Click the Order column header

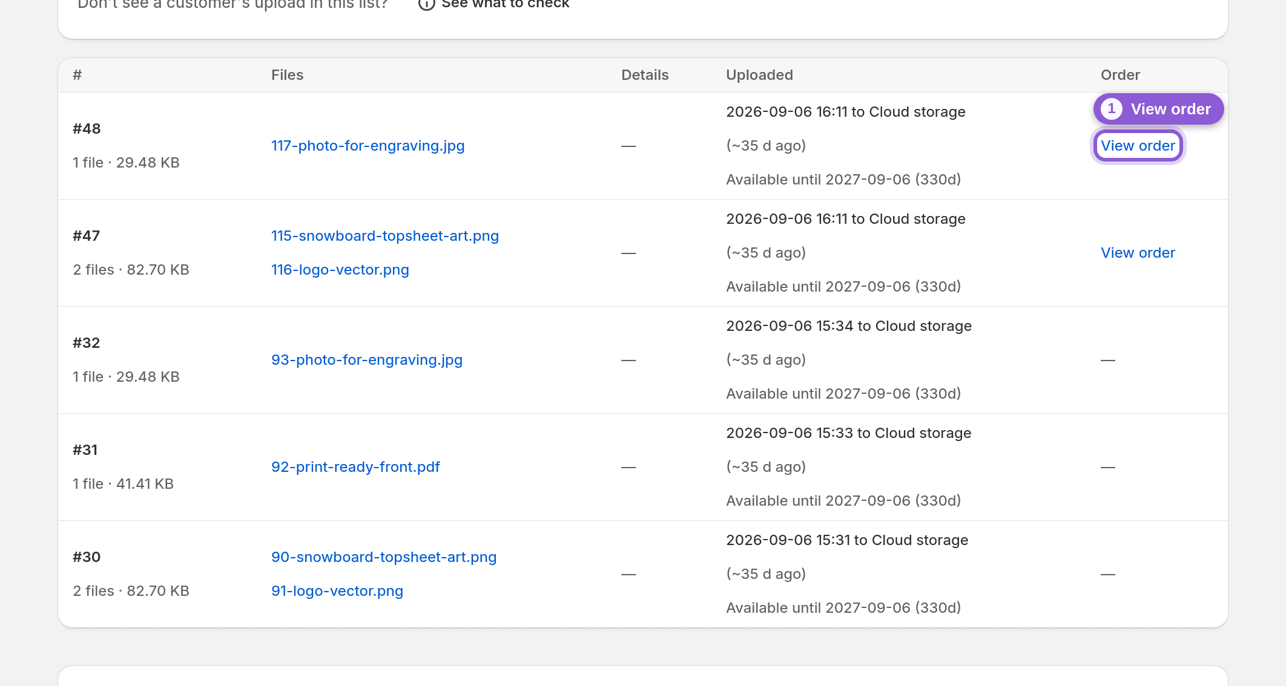[1120, 75]
